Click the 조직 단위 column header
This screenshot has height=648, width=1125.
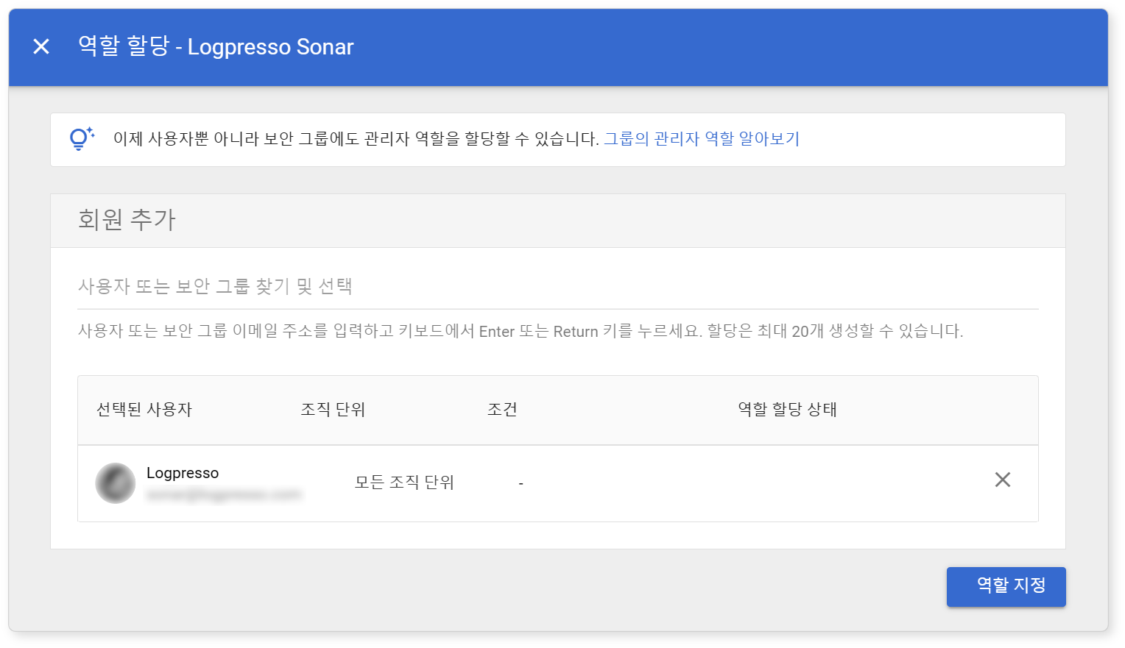333,410
